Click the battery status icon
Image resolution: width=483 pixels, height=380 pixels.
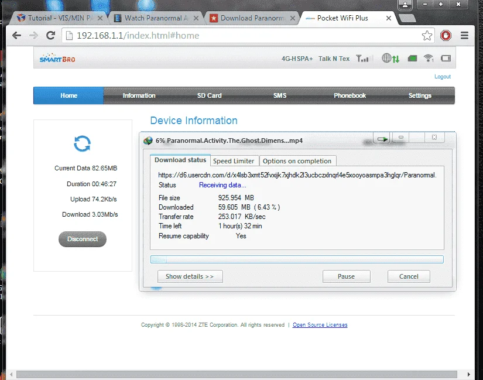click(446, 58)
